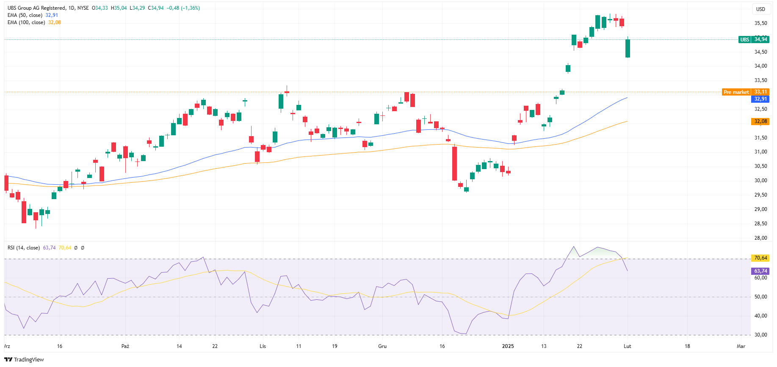777x367 pixels.
Task: Click the low value L34,29
Action: tap(137, 8)
